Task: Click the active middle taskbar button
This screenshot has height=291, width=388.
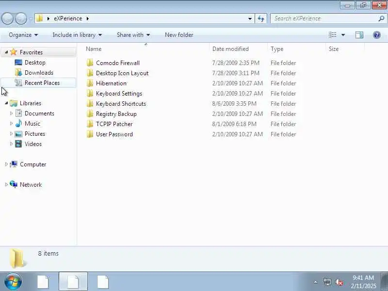Action: tap(73, 282)
